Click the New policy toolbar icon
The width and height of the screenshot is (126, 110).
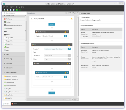coord(5,10)
